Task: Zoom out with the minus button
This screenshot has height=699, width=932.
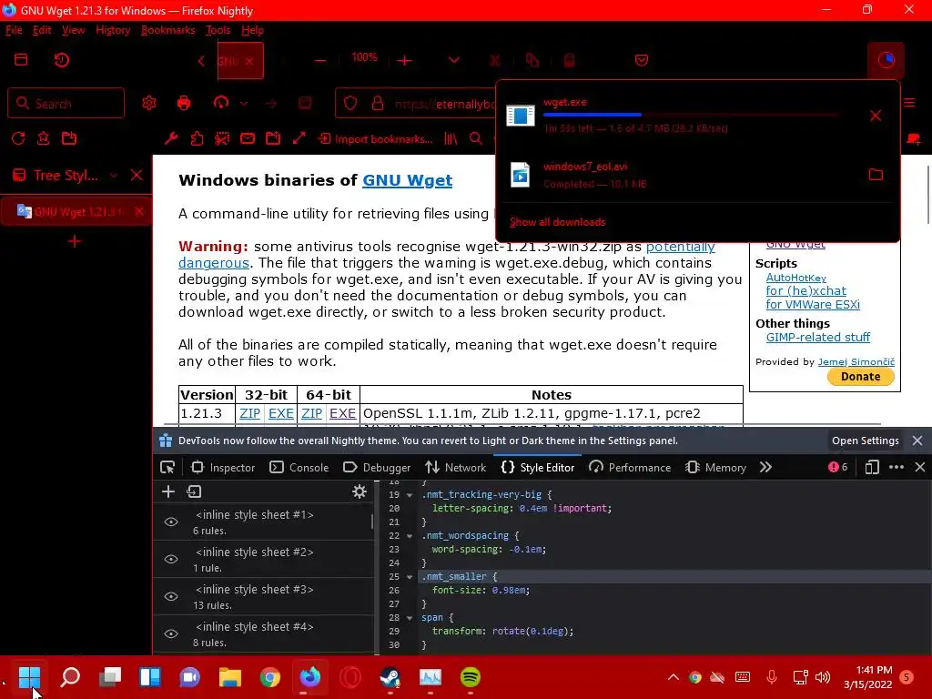Action: pyautogui.click(x=320, y=61)
